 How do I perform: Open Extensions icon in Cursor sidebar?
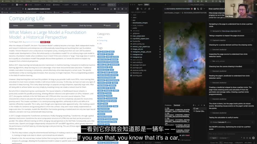pos(149,9)
